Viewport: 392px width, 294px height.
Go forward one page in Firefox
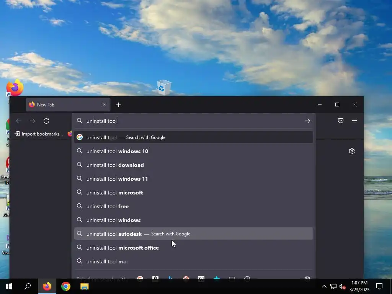(33, 121)
